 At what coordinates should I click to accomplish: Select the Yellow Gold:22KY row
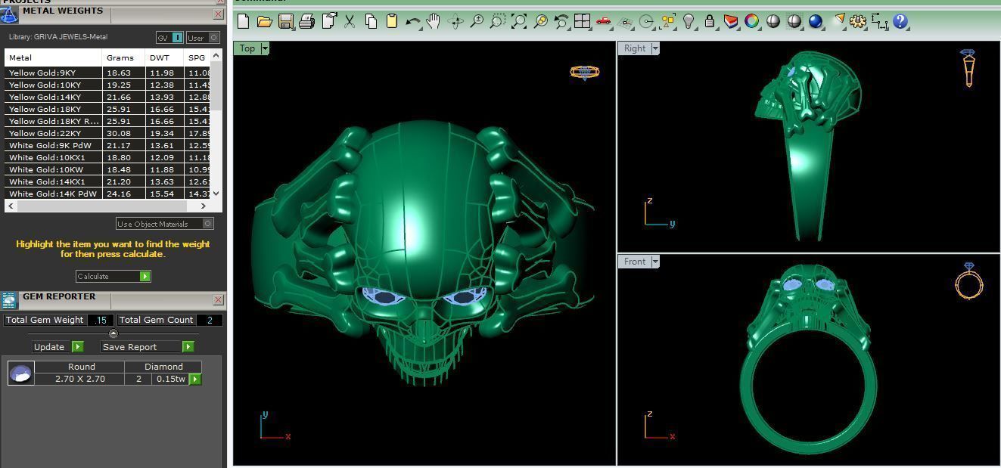coord(107,133)
